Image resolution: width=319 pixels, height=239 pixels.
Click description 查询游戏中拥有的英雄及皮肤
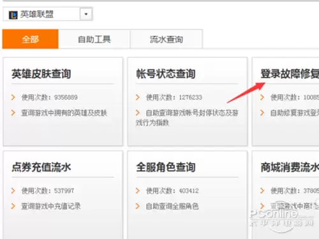click(64, 113)
